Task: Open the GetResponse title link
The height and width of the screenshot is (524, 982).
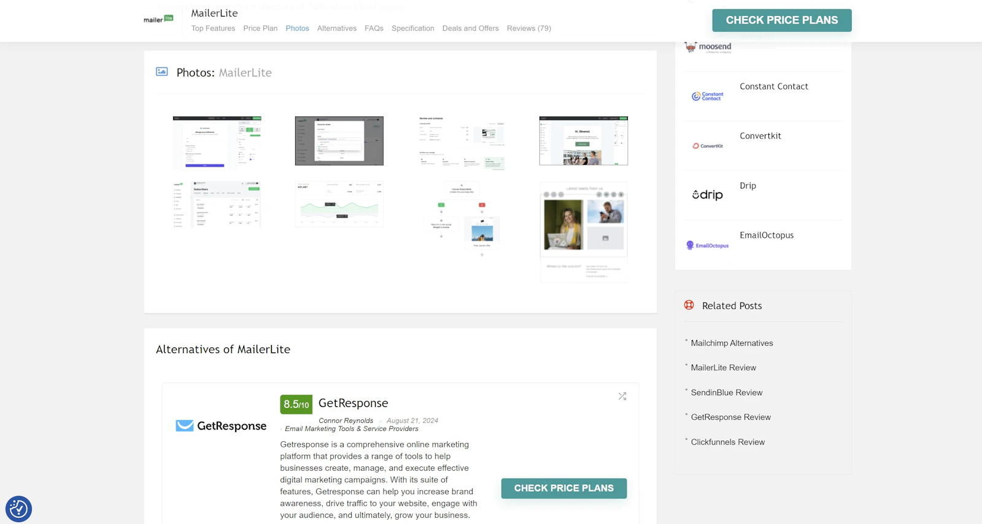Action: click(x=353, y=403)
